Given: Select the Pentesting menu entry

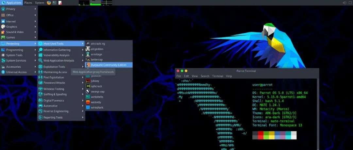Looking at the screenshot, I should [19, 43].
